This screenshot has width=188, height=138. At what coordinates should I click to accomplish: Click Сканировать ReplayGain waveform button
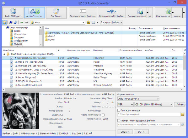click(112, 13)
